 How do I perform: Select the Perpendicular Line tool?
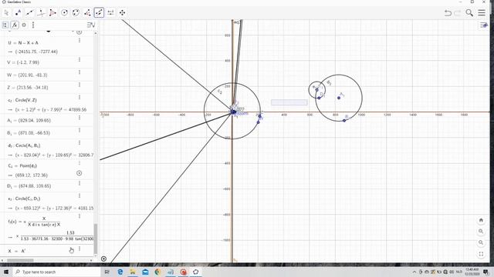(x=41, y=13)
